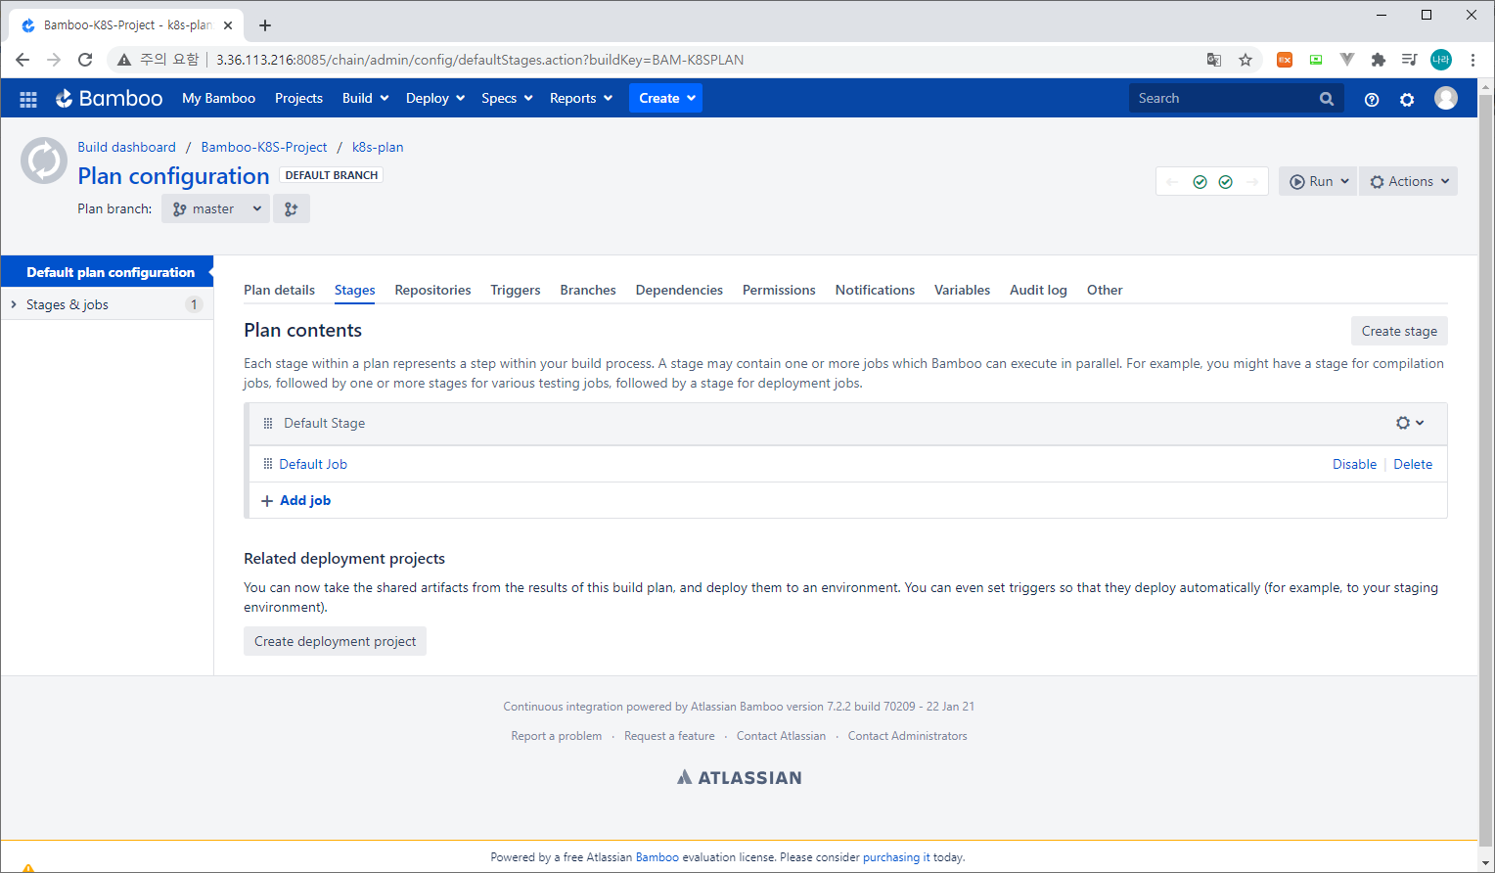1495x873 pixels.
Task: Switch to the Audit log tab
Action: tap(1038, 290)
